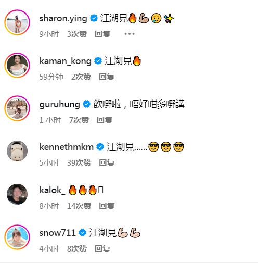Visit guruhung's profile via username
258x263 pixels.
tap(60, 105)
